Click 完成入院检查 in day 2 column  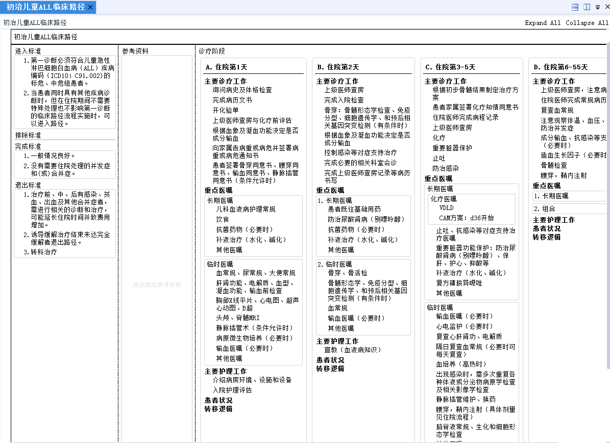tap(344, 100)
